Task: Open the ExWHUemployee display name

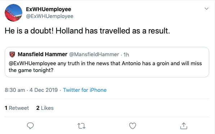Action: click(49, 9)
